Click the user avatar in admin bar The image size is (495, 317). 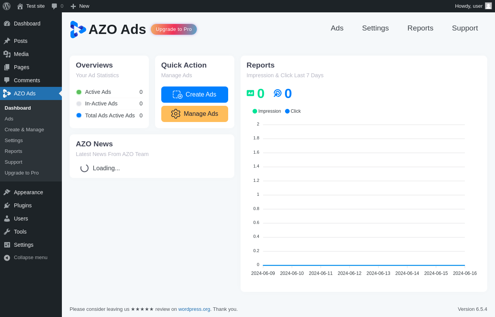(488, 6)
